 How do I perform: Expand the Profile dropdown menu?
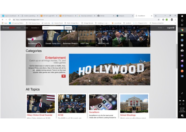point(161,28)
